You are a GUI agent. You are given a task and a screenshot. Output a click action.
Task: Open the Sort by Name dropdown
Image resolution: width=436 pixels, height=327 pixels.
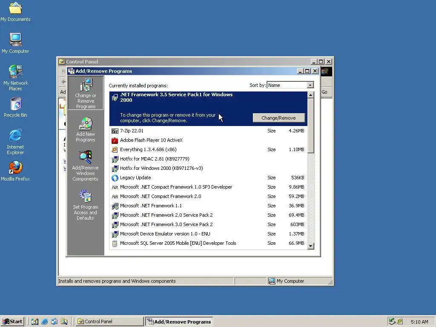pyautogui.click(x=310, y=85)
